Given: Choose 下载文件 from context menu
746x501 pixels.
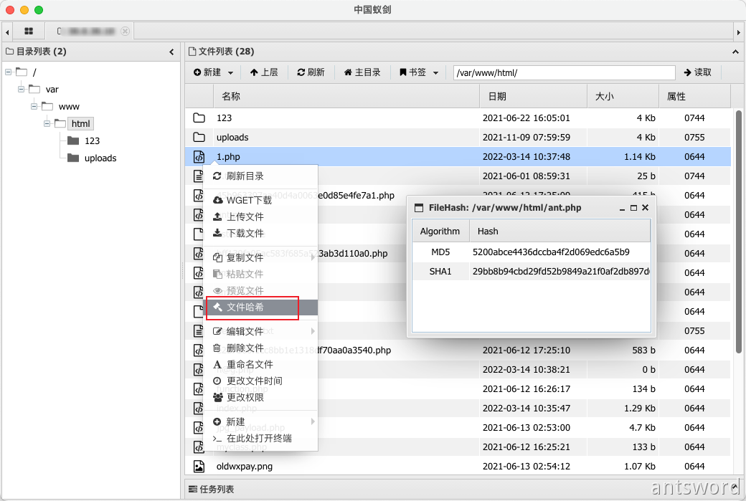Looking at the screenshot, I should (245, 233).
